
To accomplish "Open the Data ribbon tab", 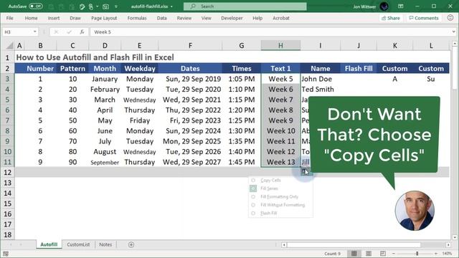I will tap(161, 18).
